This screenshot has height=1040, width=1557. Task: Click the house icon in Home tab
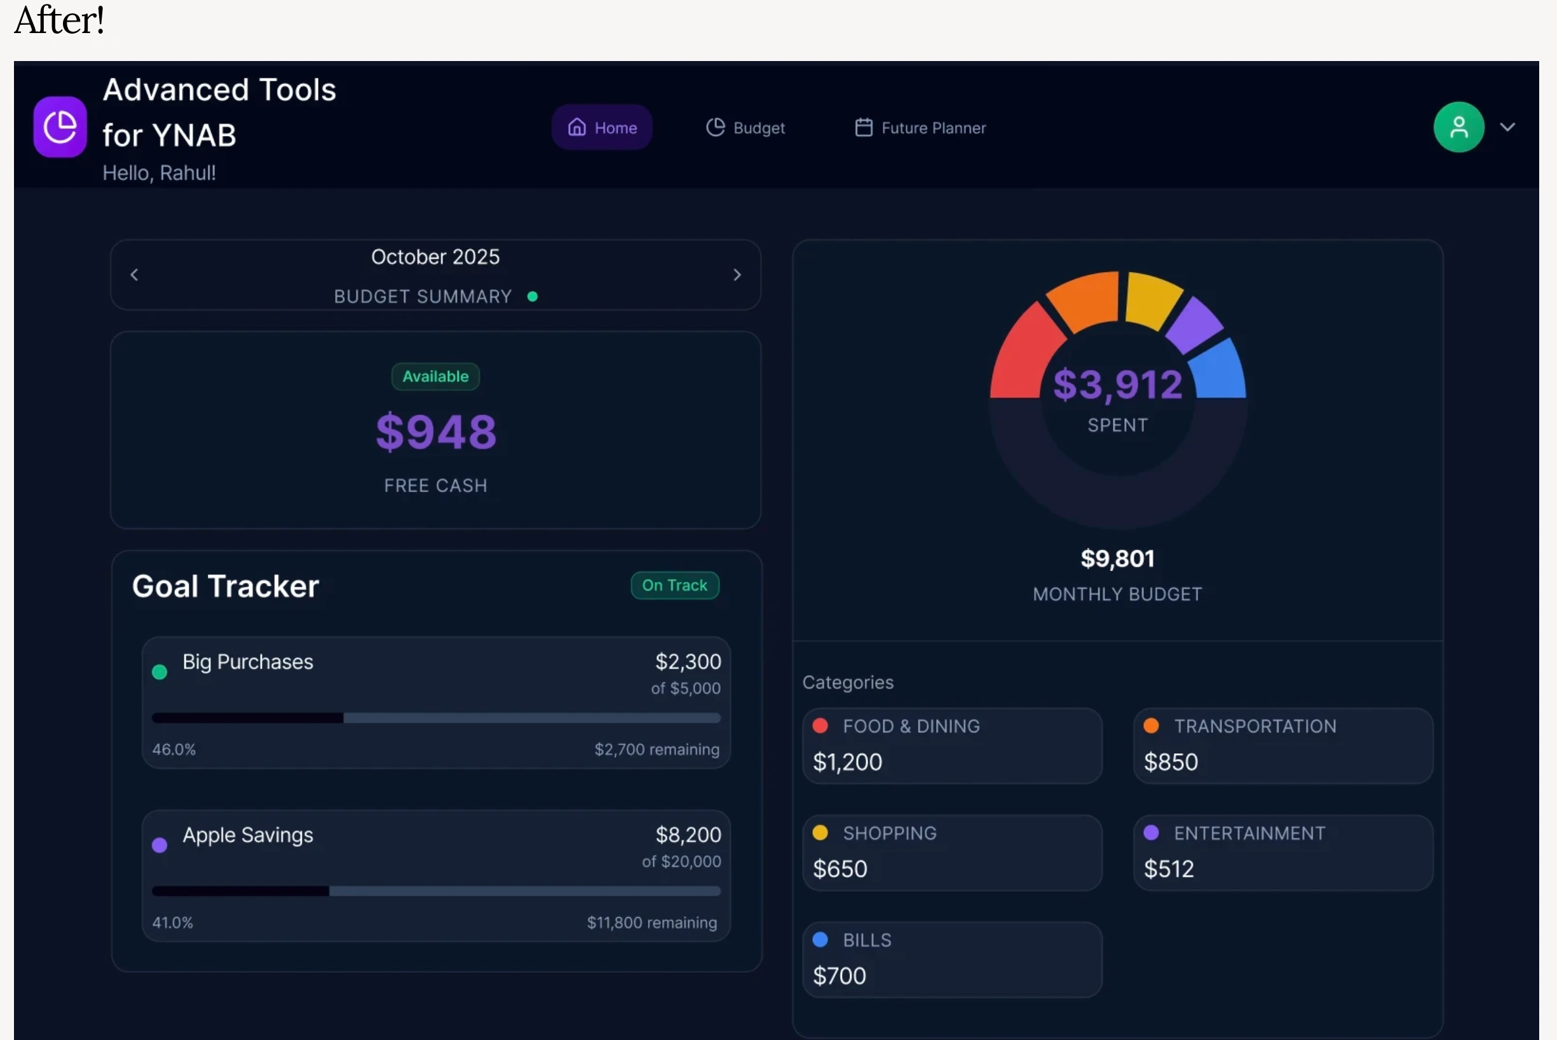576,127
